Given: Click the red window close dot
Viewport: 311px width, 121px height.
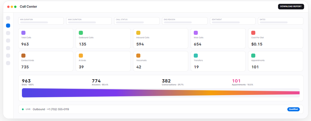Looking at the screenshot, I should (8, 7).
